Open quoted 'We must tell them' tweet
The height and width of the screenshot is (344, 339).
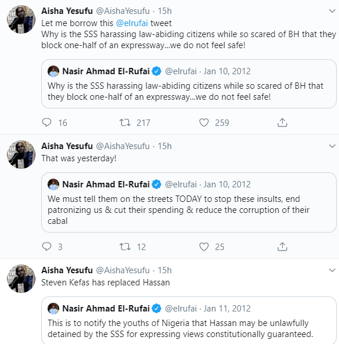pyautogui.click(x=189, y=202)
